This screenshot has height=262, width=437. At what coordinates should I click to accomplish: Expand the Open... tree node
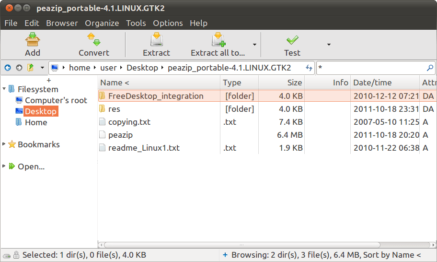[x=4, y=166]
